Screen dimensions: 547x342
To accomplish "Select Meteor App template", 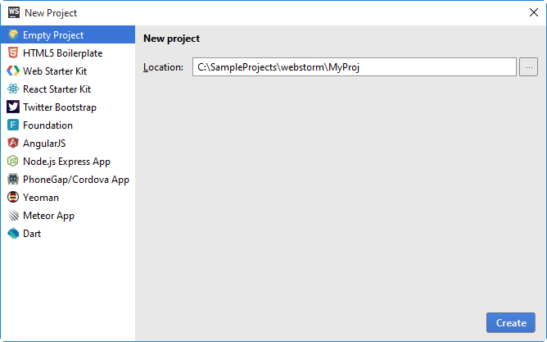I will click(48, 216).
